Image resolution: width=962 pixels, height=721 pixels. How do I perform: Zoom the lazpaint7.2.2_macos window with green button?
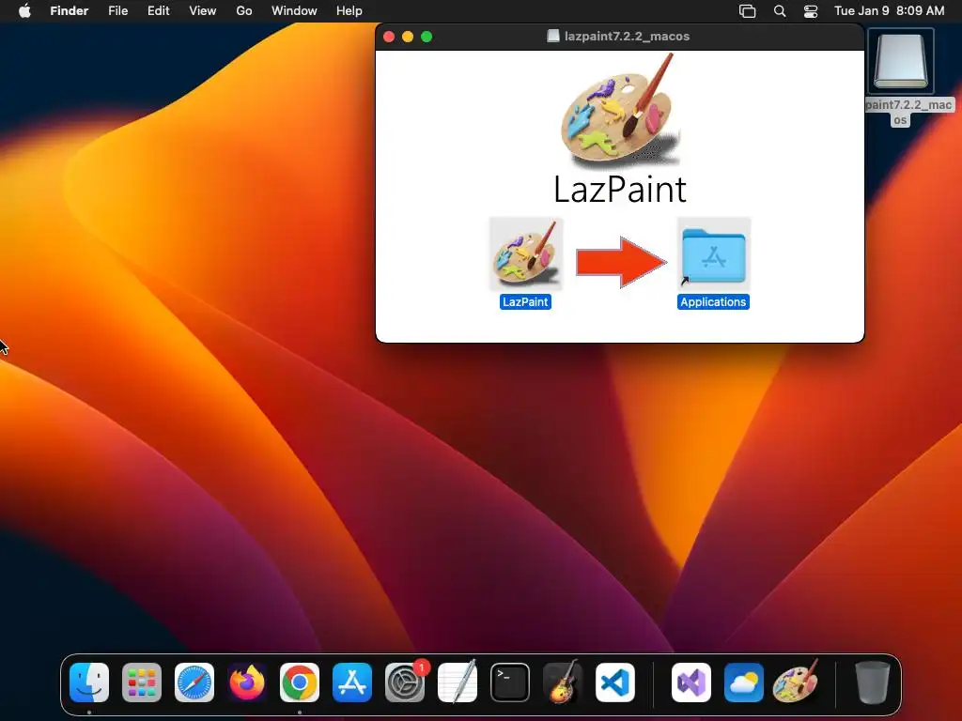[x=427, y=37]
